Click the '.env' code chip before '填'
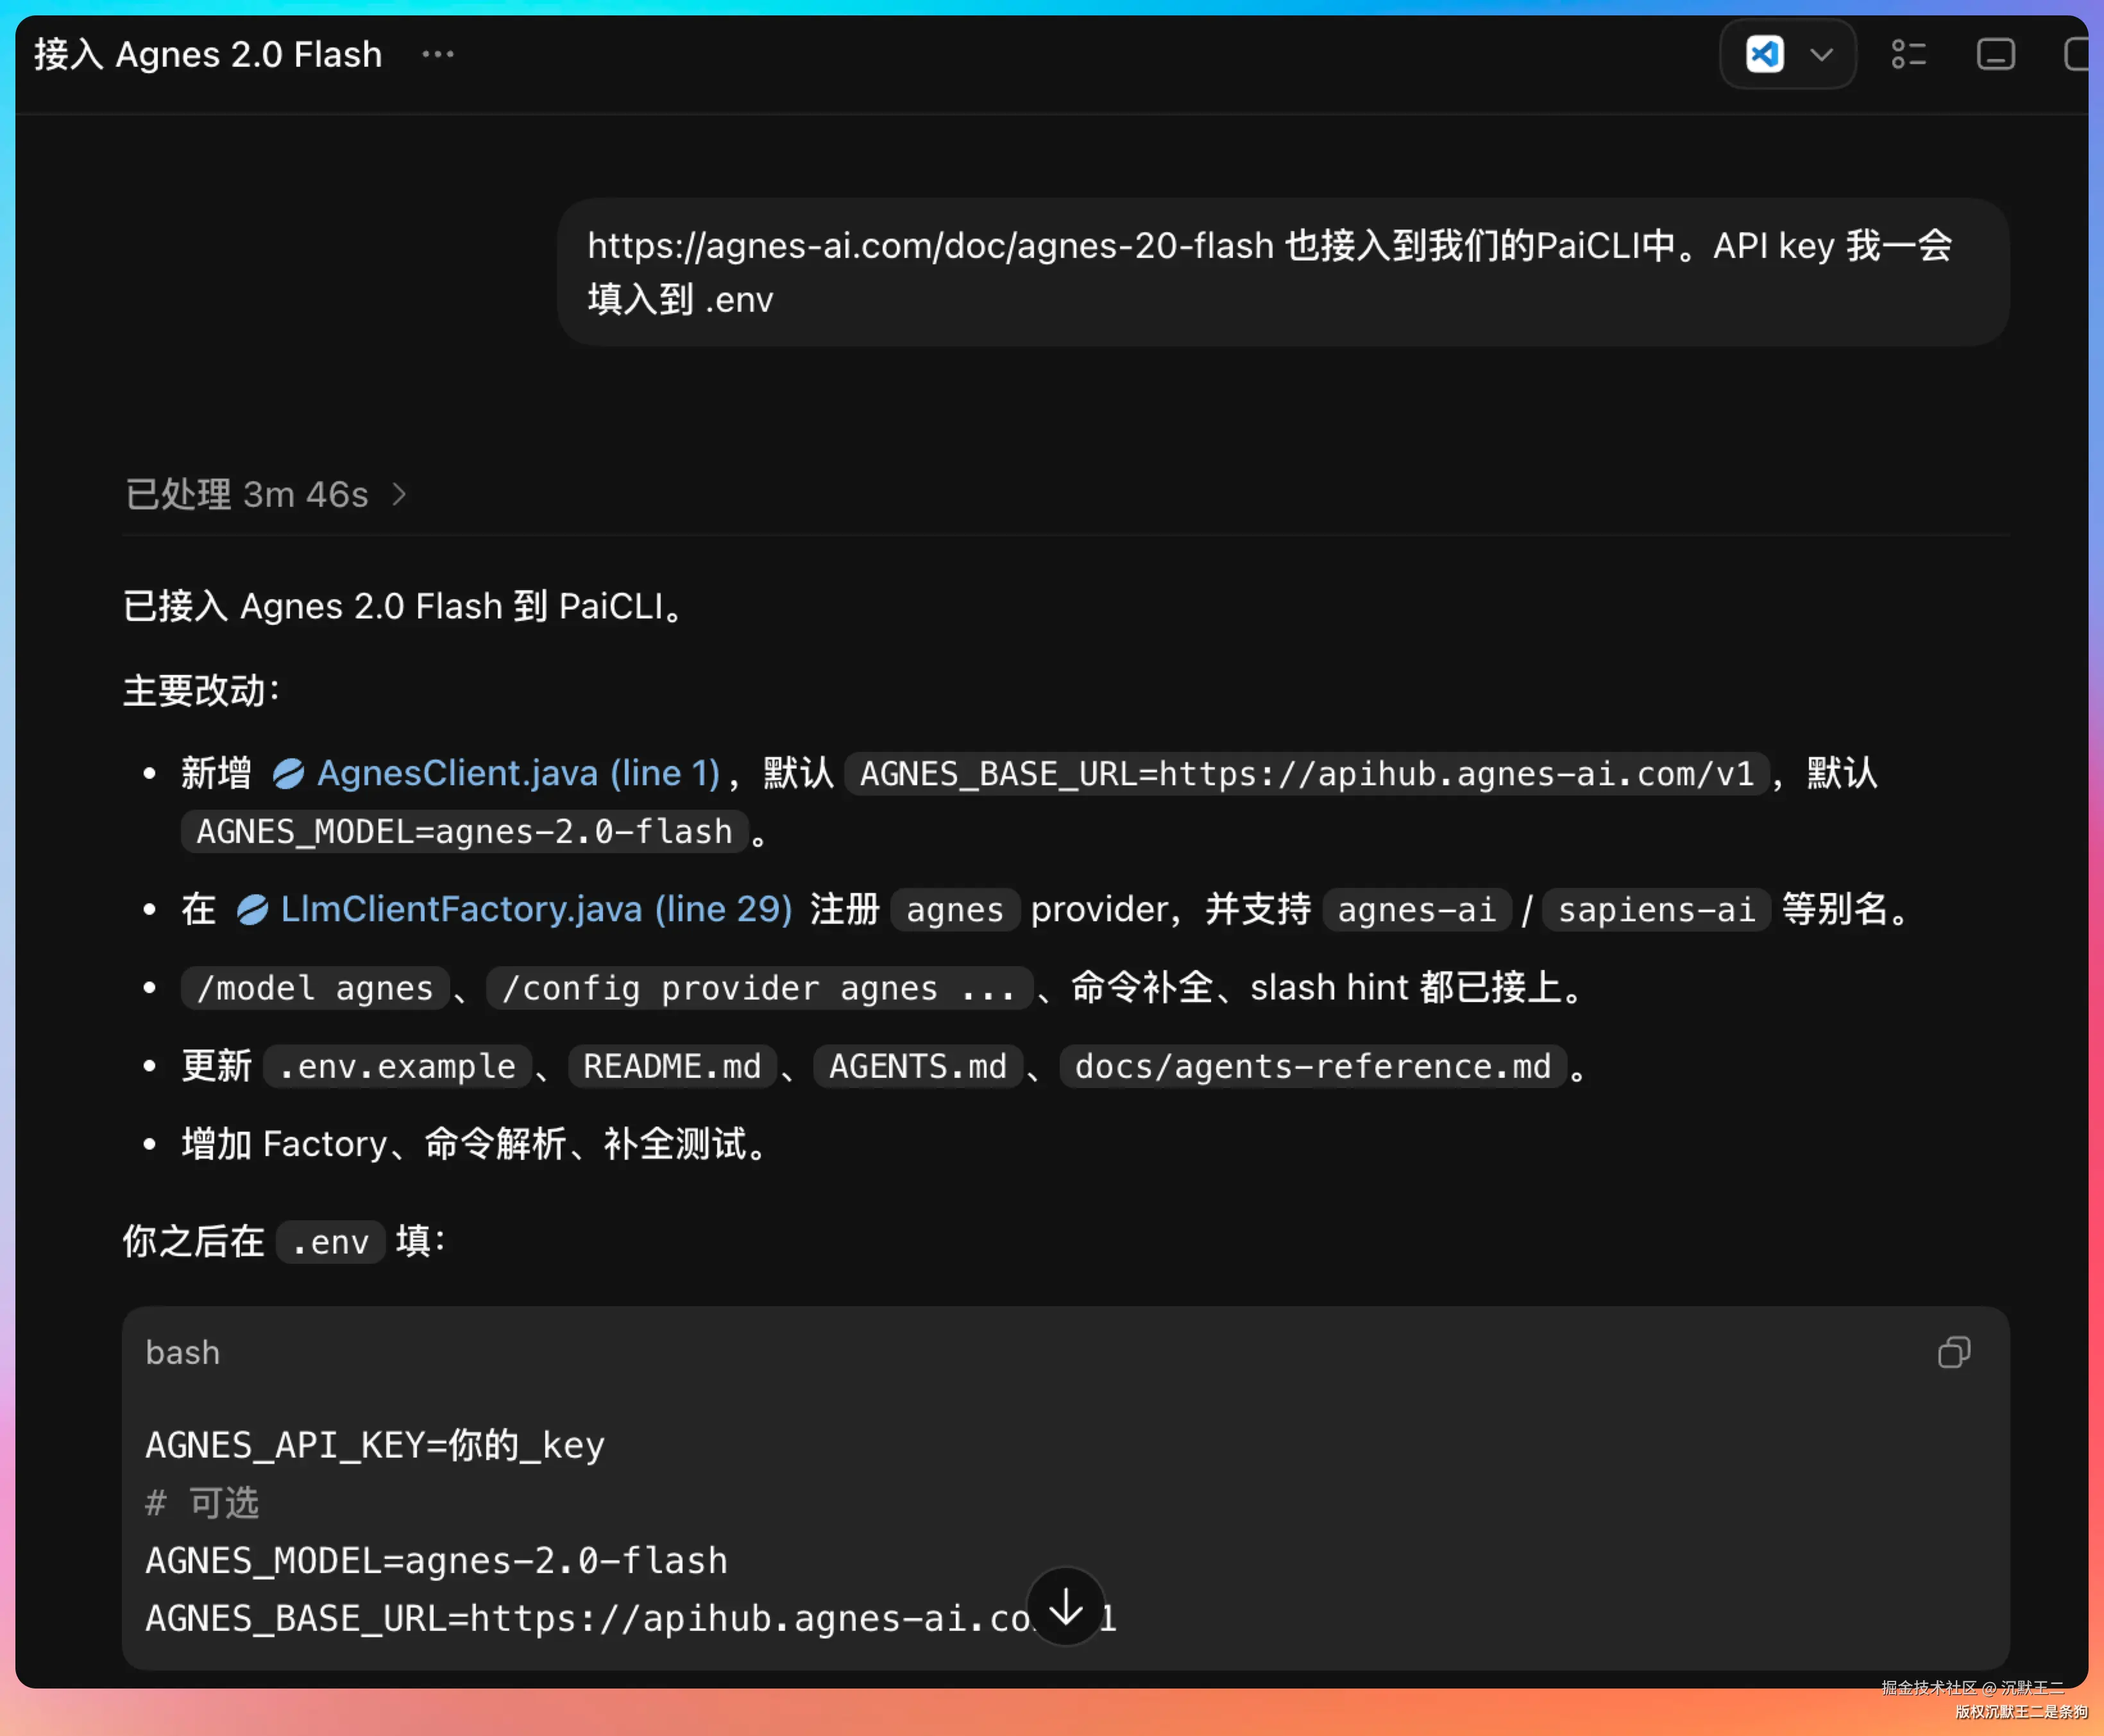Screen dimensions: 2104x1736 pyautogui.click(x=330, y=1242)
